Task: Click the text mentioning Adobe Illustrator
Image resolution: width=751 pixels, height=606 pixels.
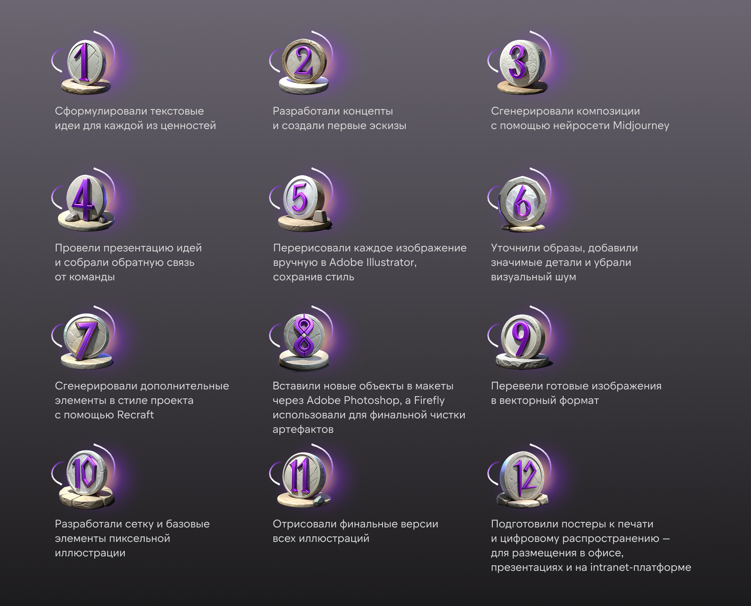Action: [369, 262]
